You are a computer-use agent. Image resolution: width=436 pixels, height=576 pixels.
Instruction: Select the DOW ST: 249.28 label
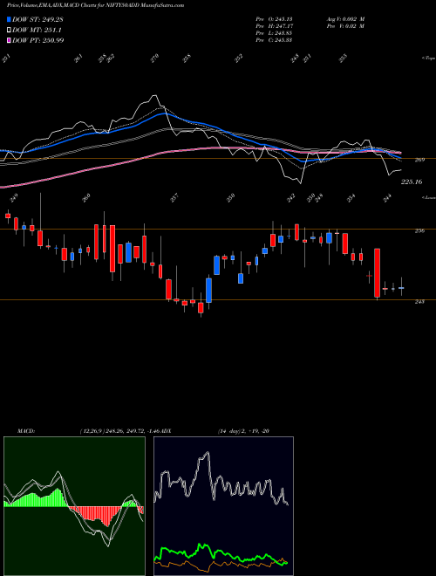37,19
